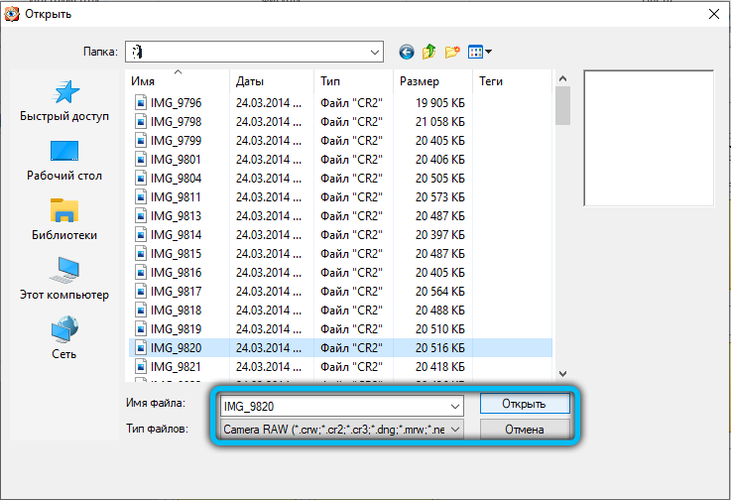Screen dimensions: 731x500
Task: Create a new folder icon
Action: tap(452, 52)
